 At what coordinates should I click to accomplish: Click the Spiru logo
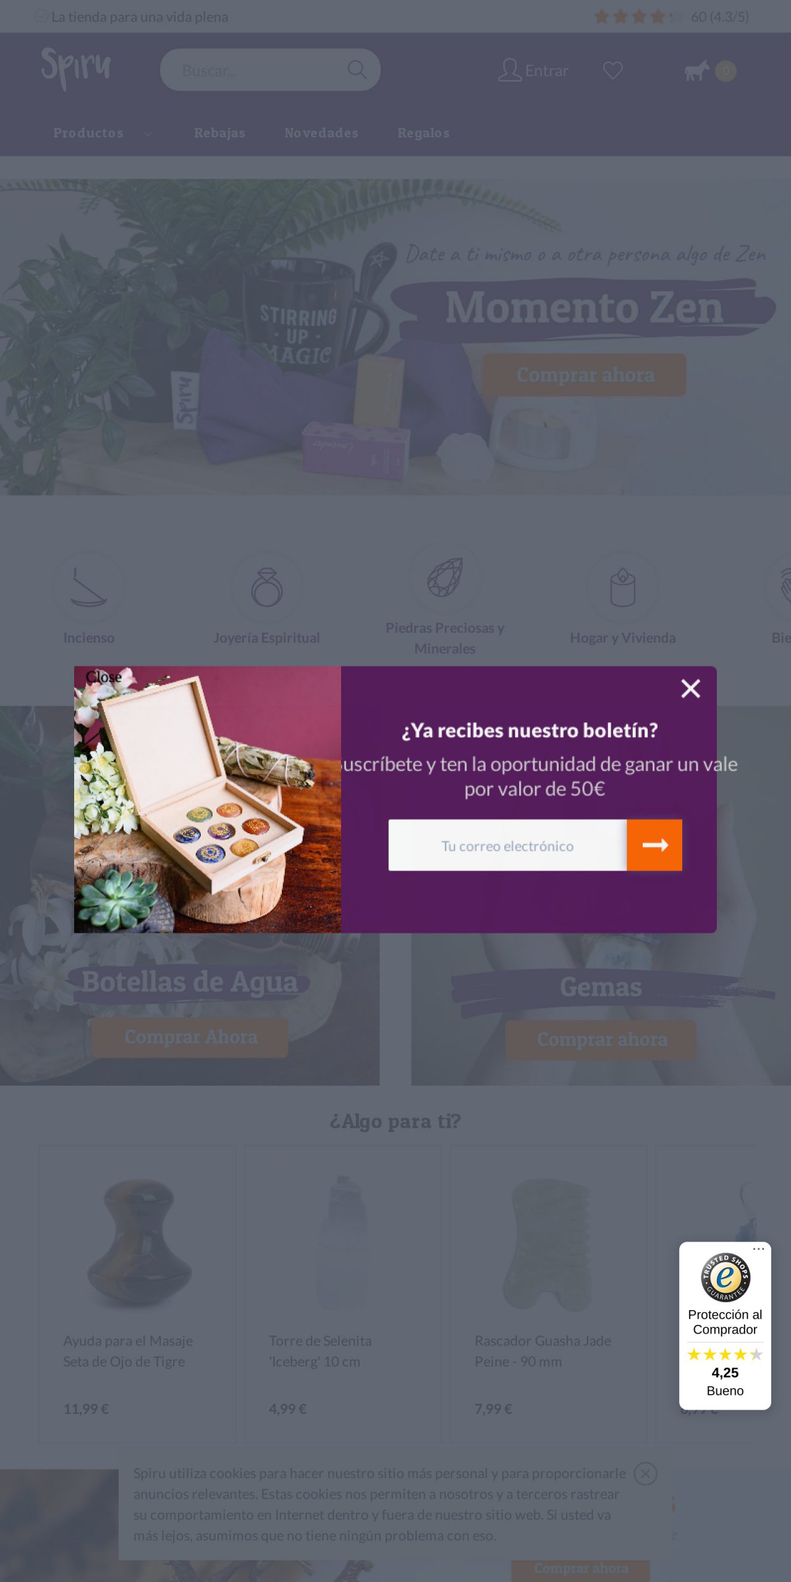coord(76,69)
